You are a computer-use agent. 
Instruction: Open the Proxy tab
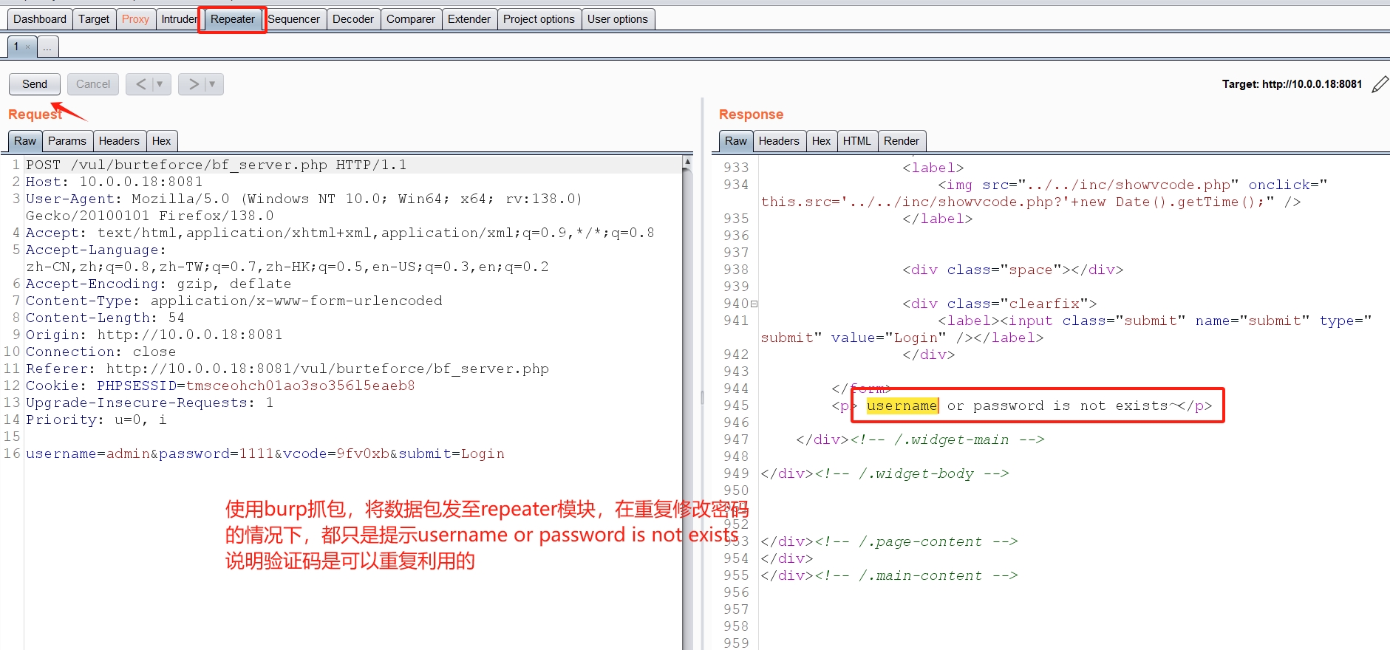[135, 19]
